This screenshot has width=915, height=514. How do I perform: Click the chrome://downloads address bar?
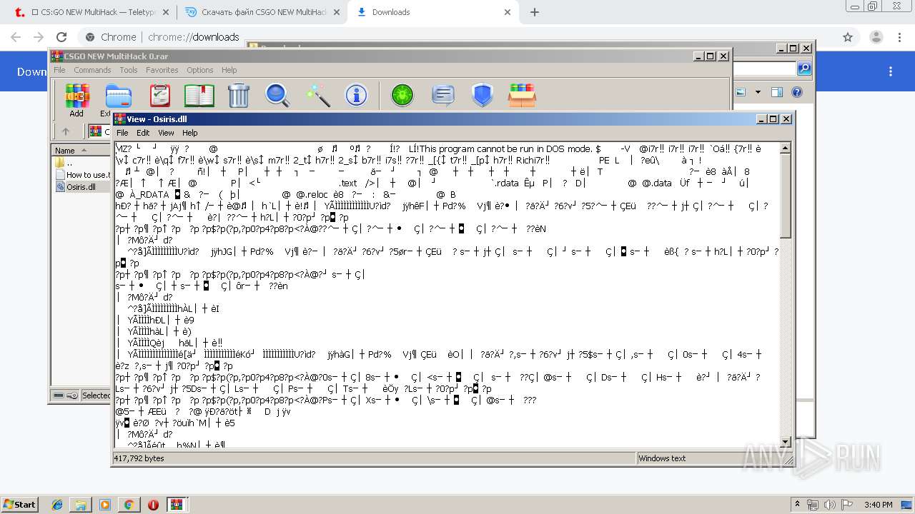[457, 37]
